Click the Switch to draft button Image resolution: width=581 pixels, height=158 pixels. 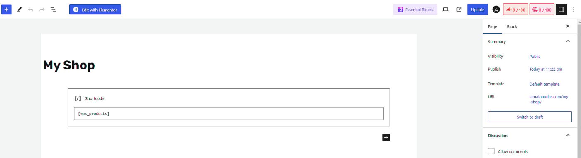pos(530,117)
